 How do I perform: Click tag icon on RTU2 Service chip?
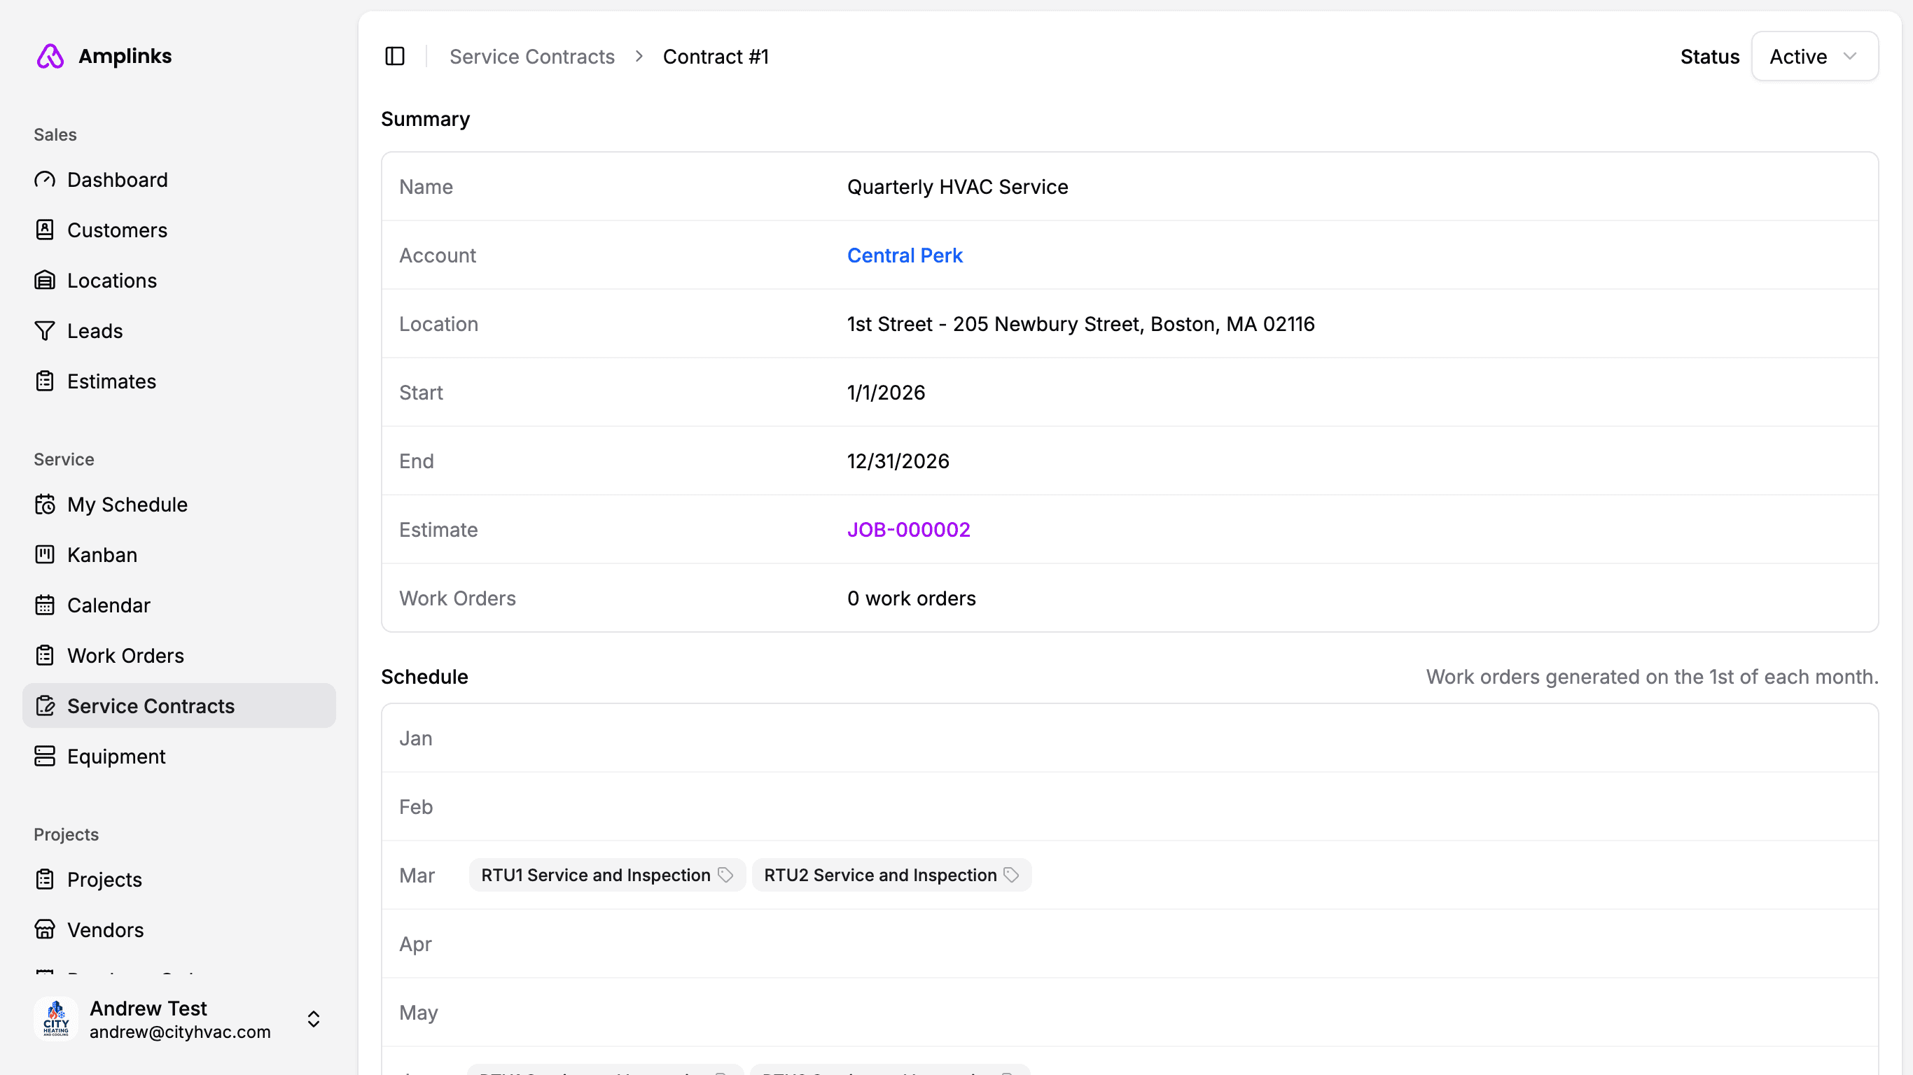tap(1010, 876)
